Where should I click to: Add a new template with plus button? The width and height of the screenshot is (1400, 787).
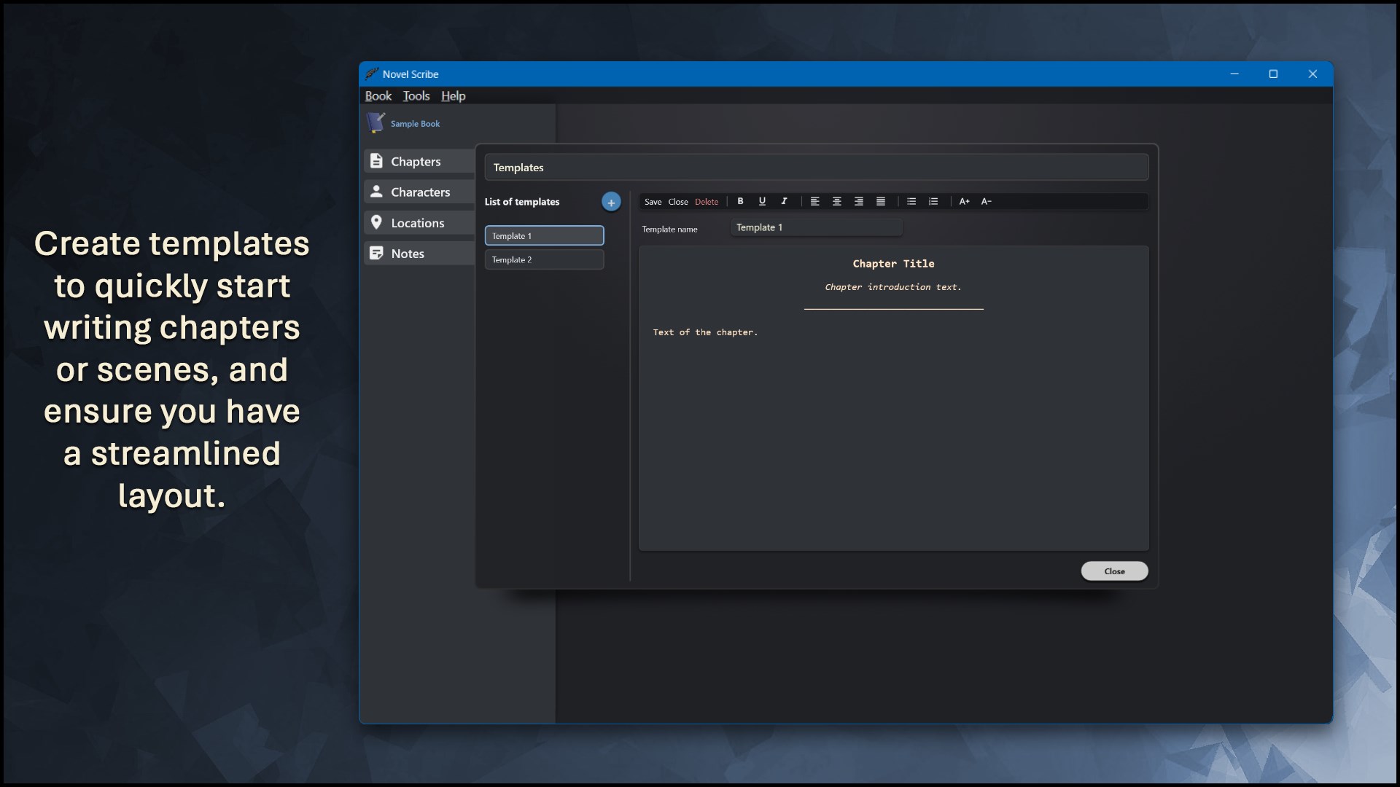tap(611, 202)
